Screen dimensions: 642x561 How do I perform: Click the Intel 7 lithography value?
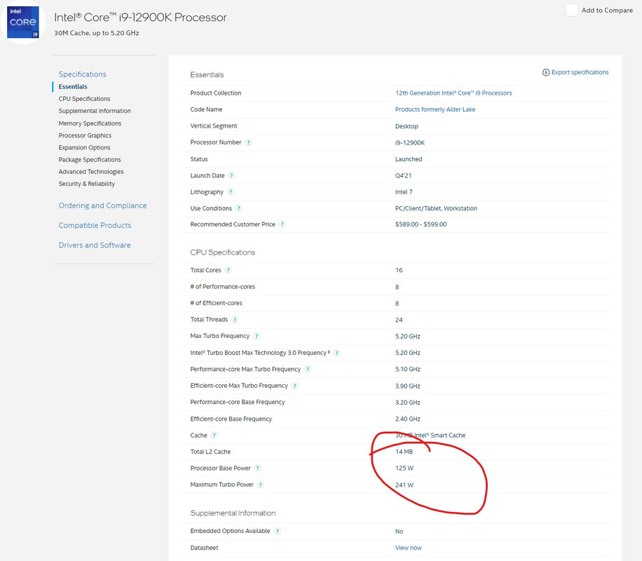coord(404,191)
